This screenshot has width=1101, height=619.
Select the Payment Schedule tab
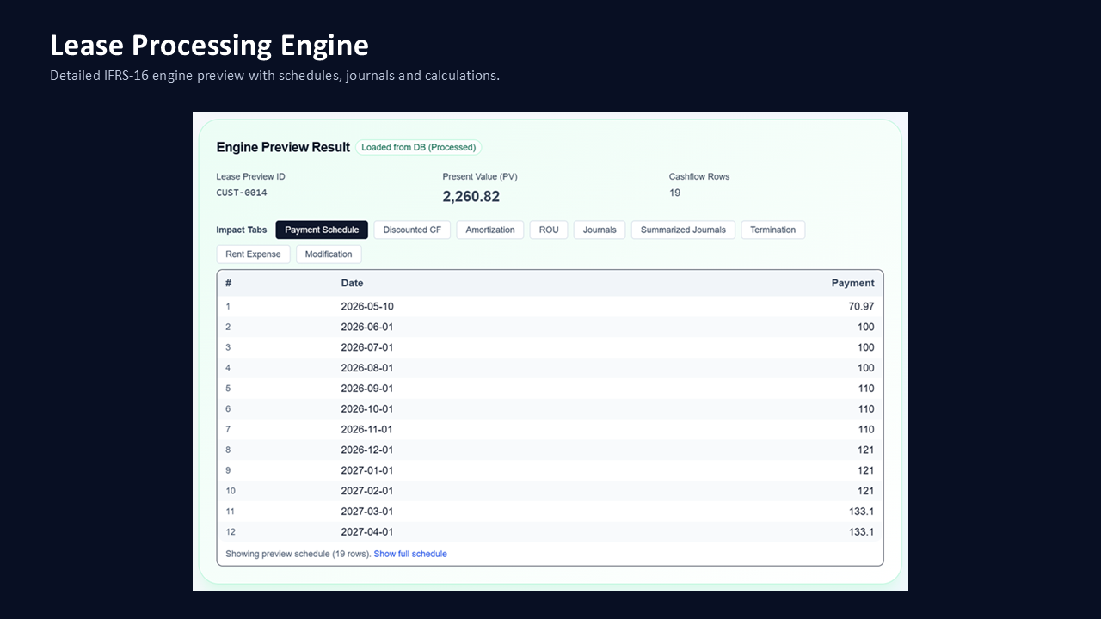322,230
